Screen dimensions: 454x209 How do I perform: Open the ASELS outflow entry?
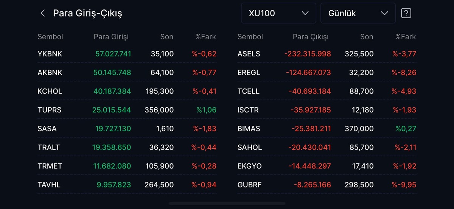pos(327,54)
